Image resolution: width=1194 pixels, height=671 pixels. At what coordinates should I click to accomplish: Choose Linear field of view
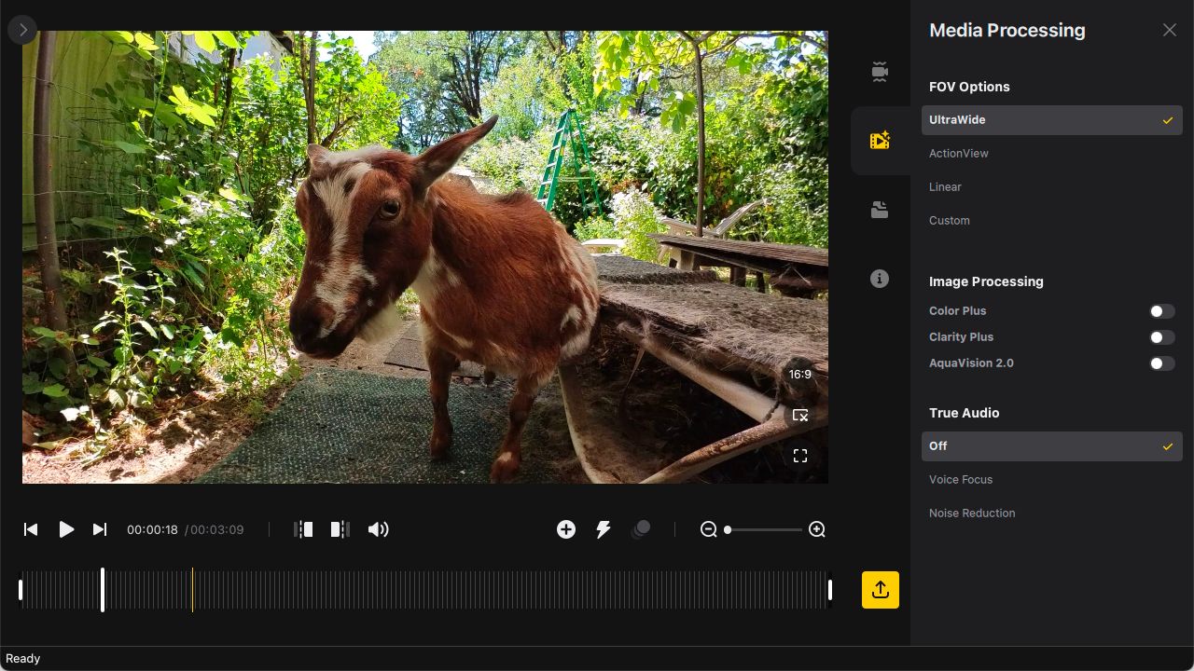(945, 187)
